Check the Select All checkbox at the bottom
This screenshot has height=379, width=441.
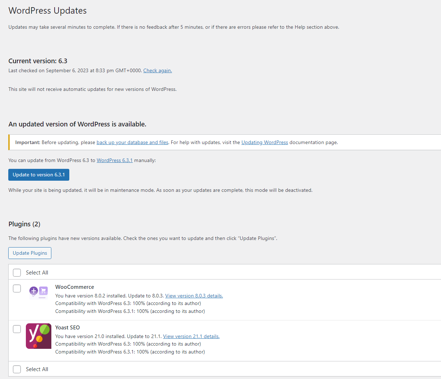point(17,369)
